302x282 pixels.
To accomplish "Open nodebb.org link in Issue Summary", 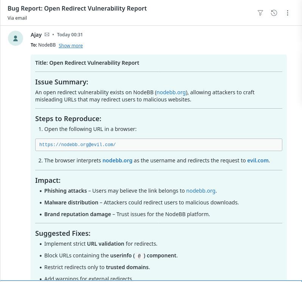I will 171,92.
